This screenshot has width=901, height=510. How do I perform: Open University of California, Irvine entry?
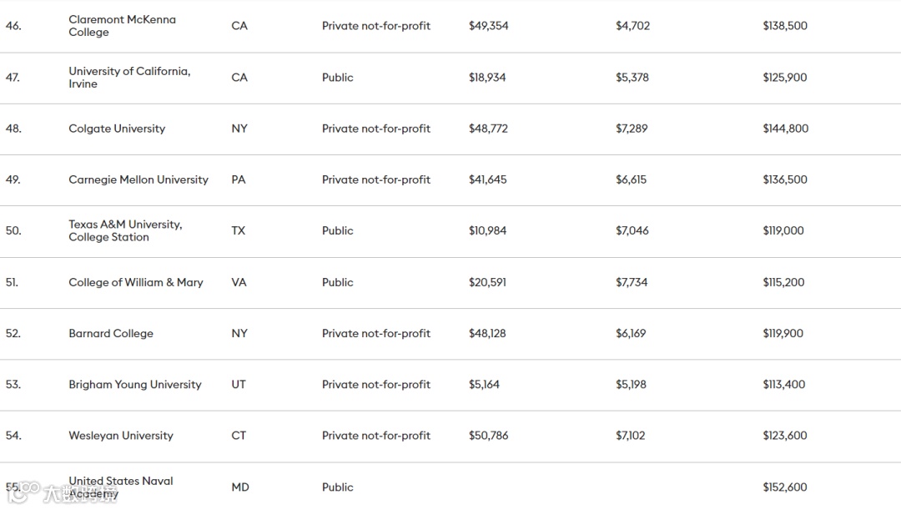tap(129, 78)
